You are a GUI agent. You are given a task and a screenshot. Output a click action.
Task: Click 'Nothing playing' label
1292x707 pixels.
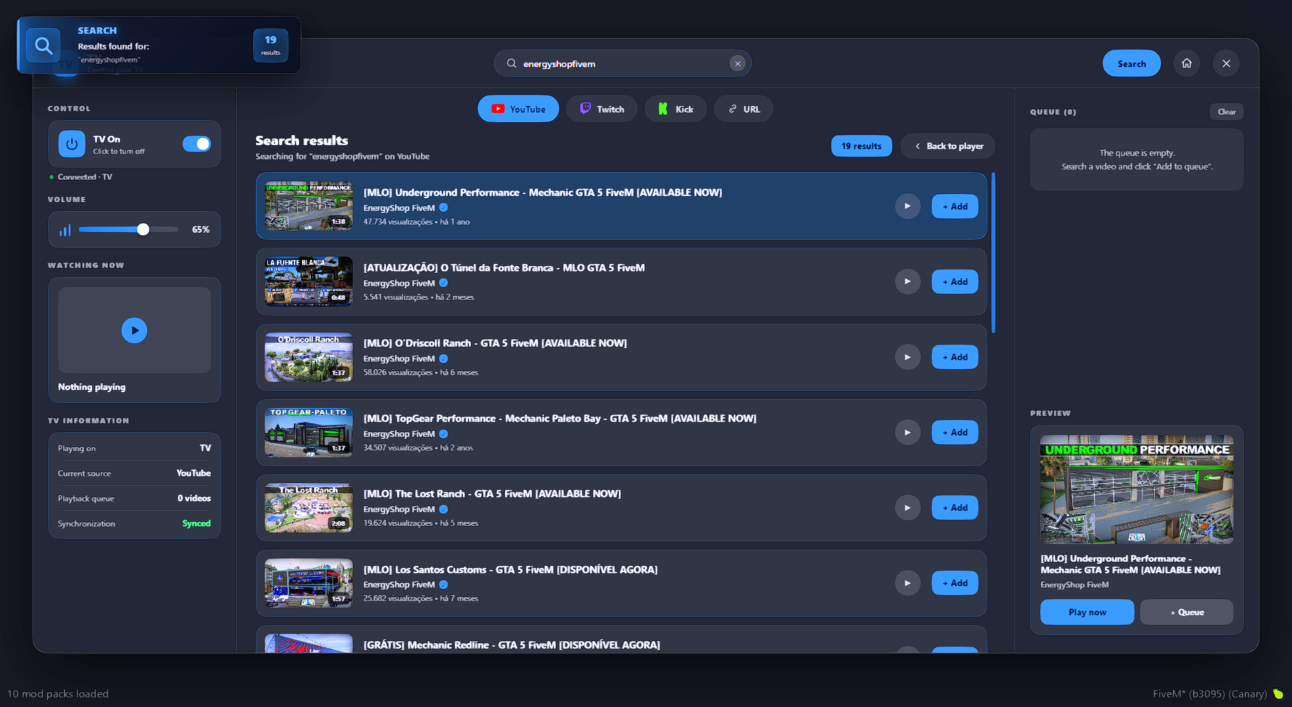pos(92,387)
